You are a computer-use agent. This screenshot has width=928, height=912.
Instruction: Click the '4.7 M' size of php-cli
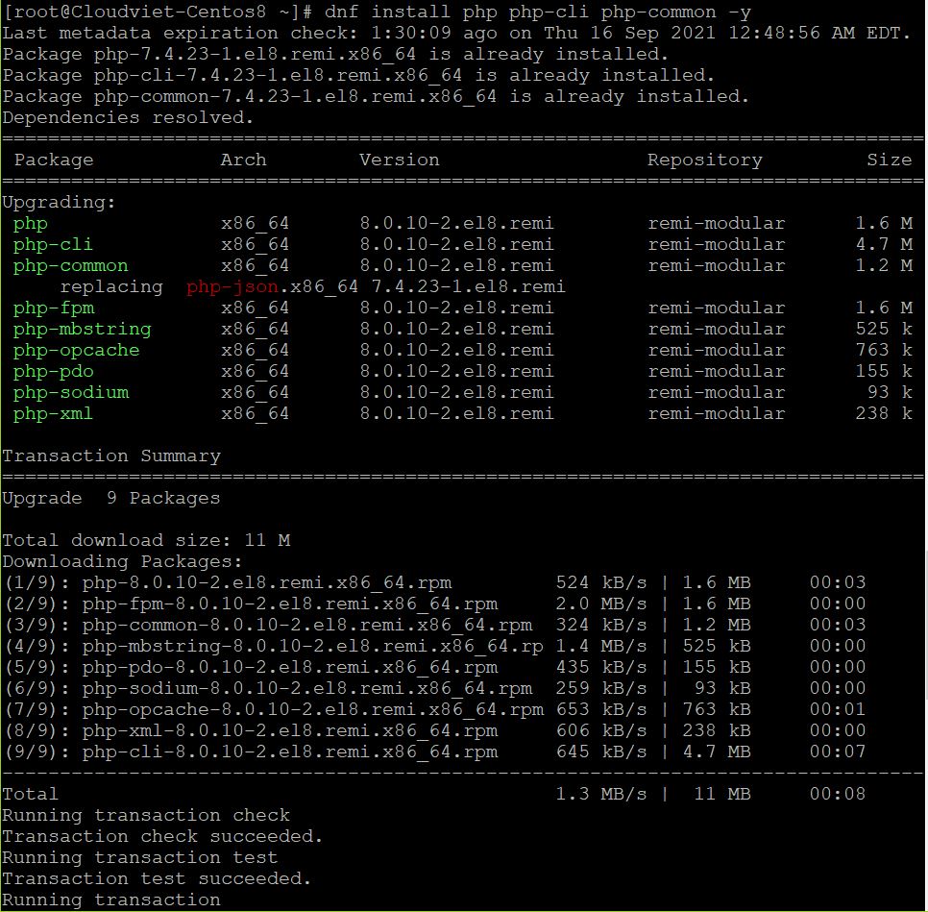point(884,245)
